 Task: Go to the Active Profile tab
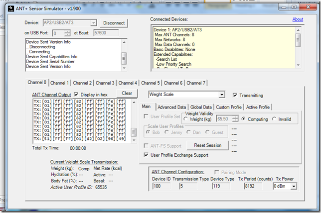click(x=258, y=107)
